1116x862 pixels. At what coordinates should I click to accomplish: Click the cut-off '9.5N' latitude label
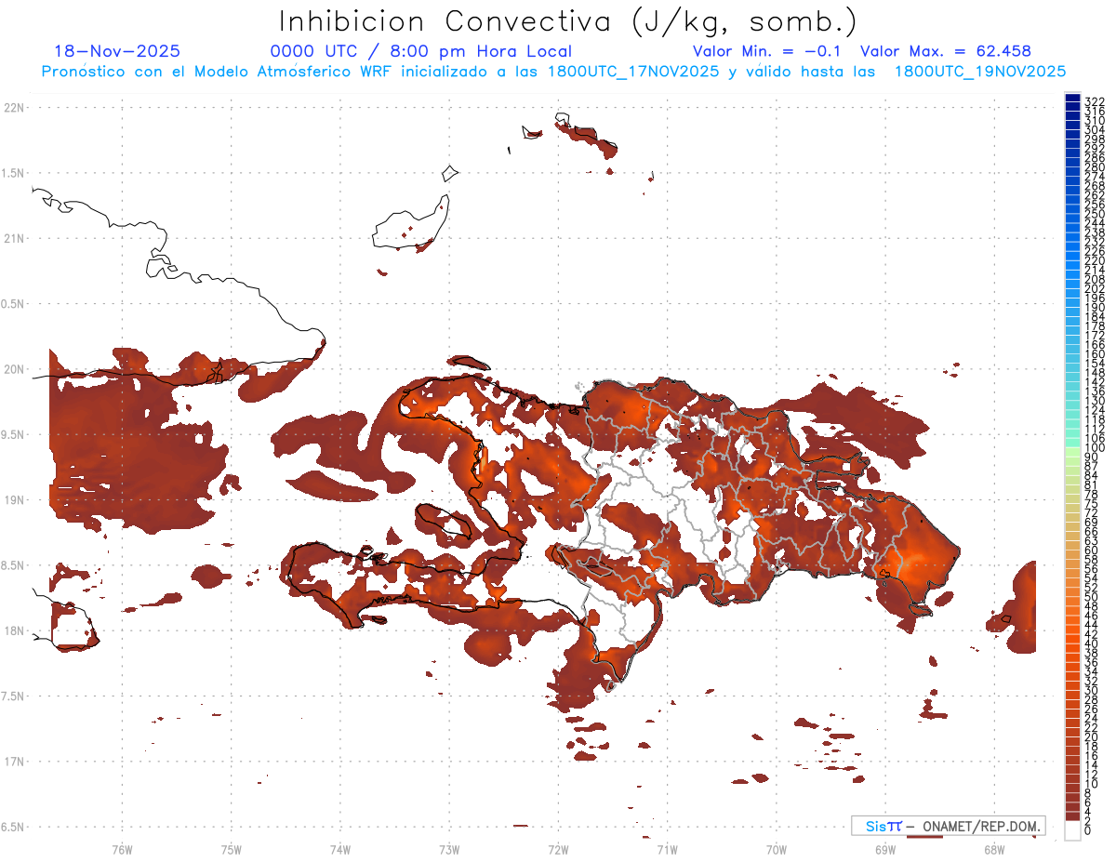tap(12, 434)
